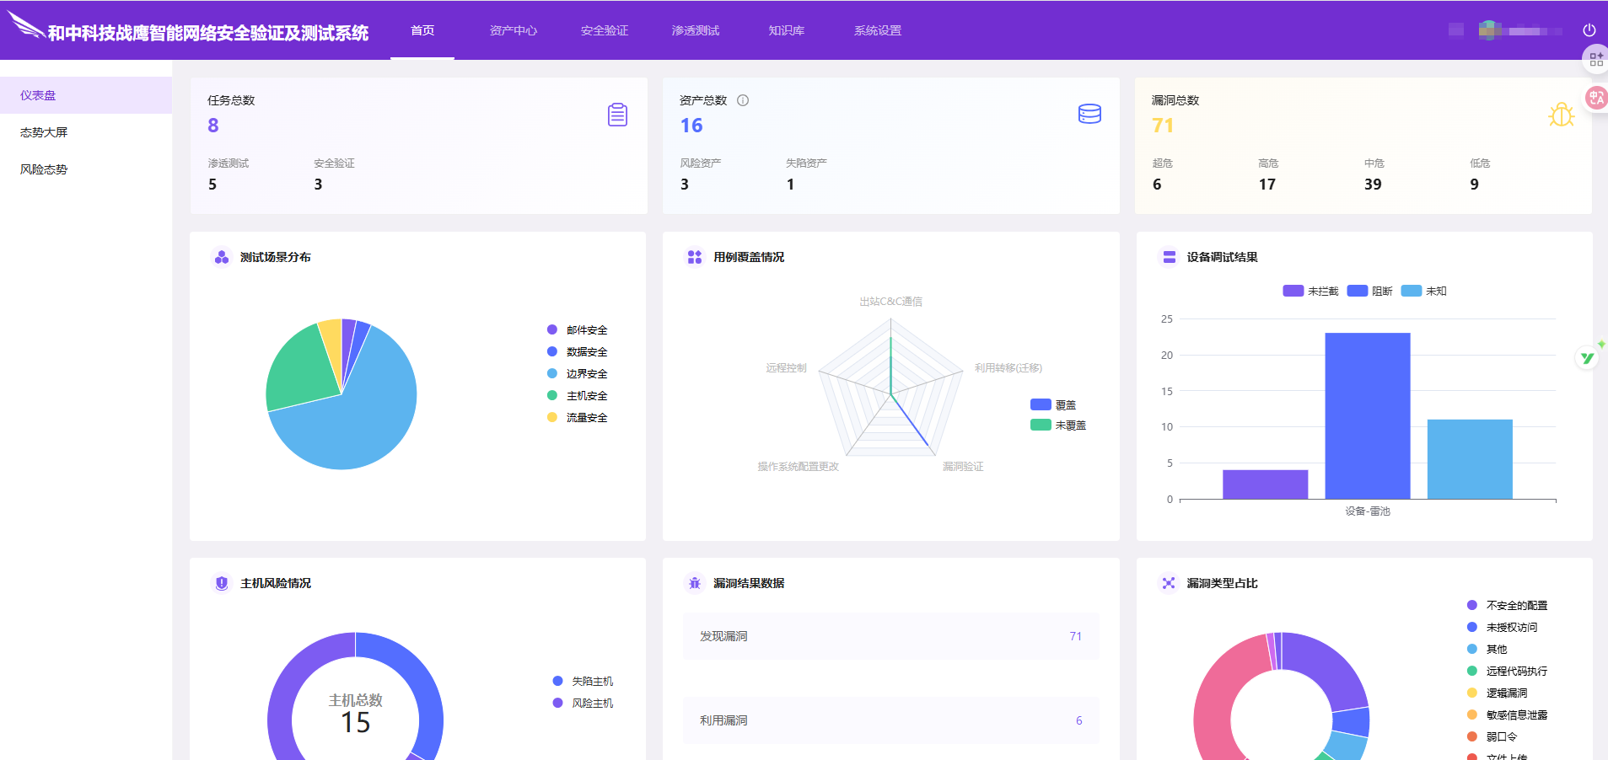The height and width of the screenshot is (760, 1608).
Task: Click the clipboard icon in task total card
Action: click(x=617, y=115)
